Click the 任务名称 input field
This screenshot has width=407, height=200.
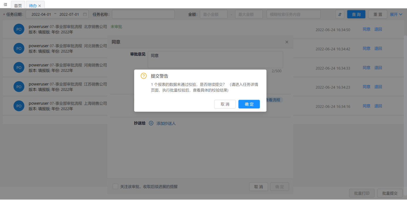(143, 14)
